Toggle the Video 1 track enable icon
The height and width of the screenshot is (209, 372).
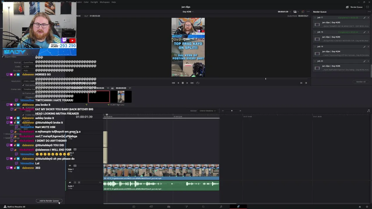tap(75, 166)
